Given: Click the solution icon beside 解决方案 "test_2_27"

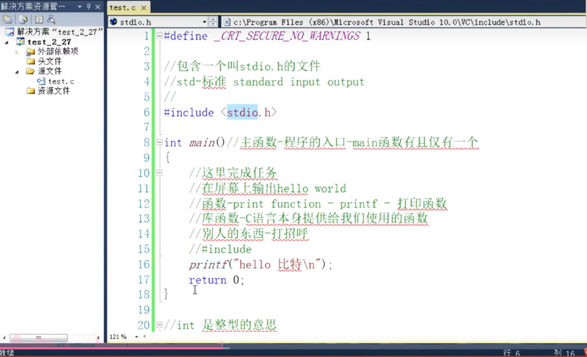Looking at the screenshot, I should (x=10, y=32).
